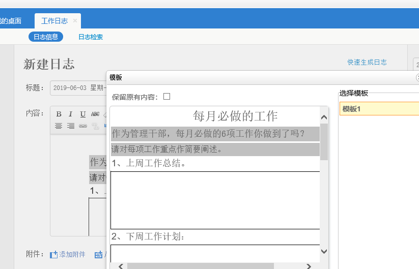Viewport: 419px width, 269px height.
Task: Apply strikethrough (ABC) formatting
Action: coord(95,114)
